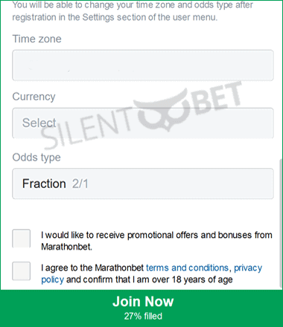Click the Currency field label
Screen dimensions: 283x327
(x=34, y=97)
